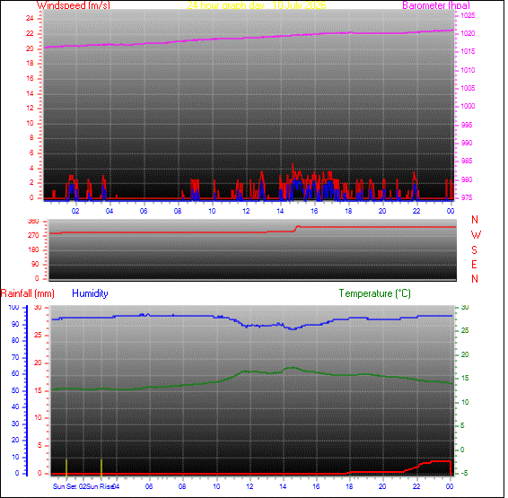Click the 14 hour tick on windspeed chart
508x498 pixels.
tap(280, 211)
